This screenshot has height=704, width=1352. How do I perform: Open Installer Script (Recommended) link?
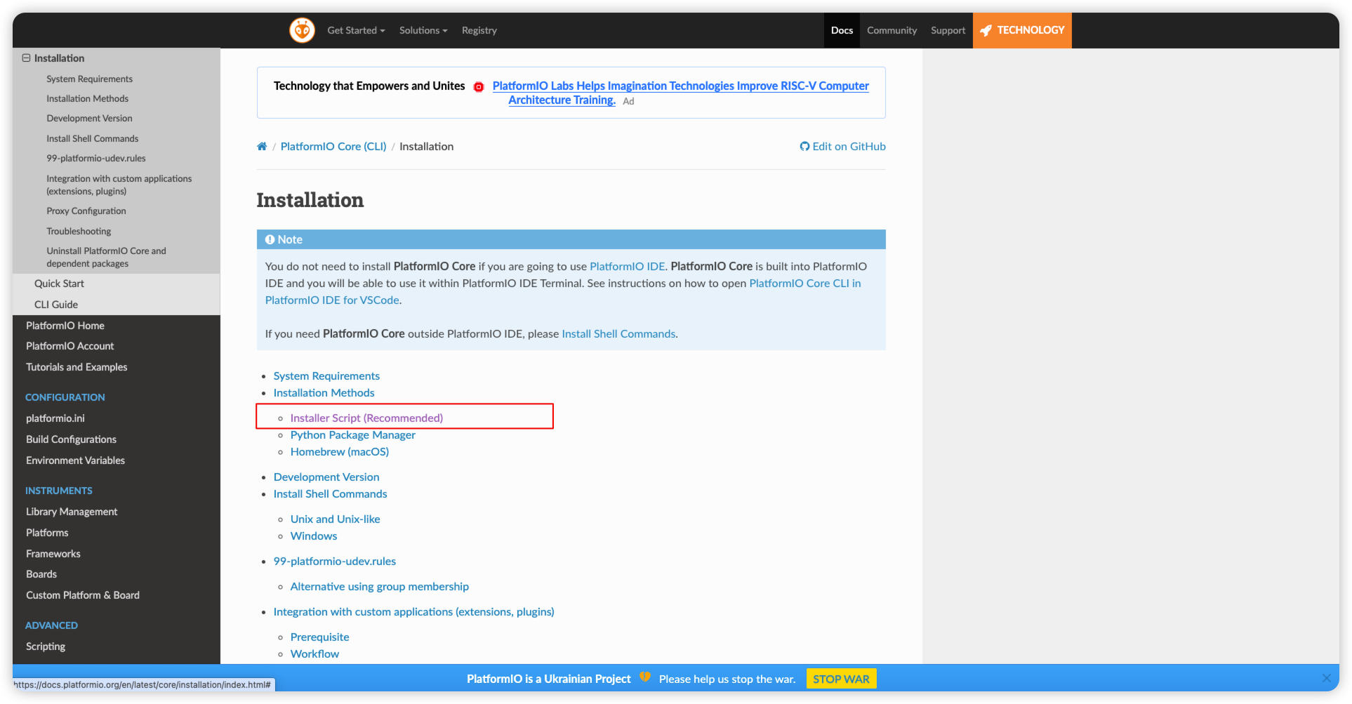pos(366,418)
